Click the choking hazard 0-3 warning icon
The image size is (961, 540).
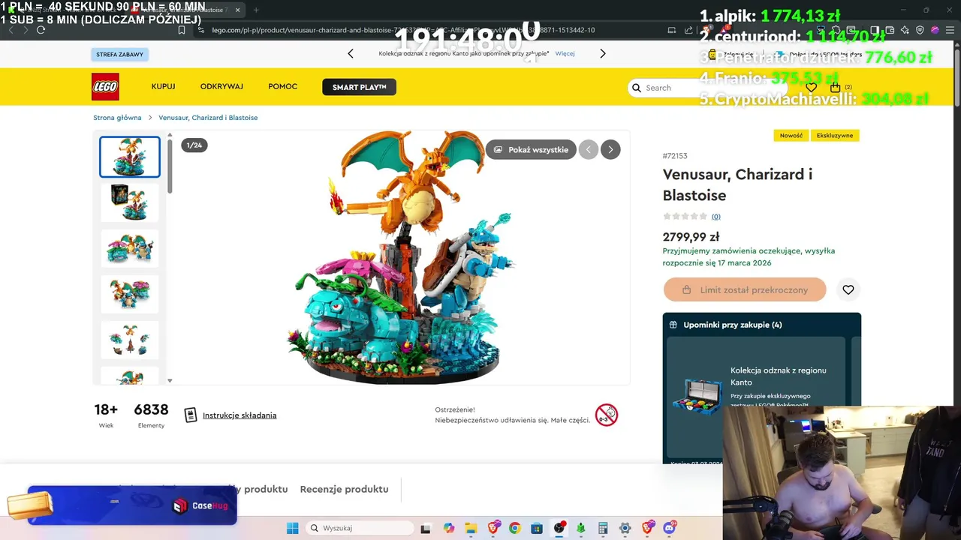(x=607, y=415)
